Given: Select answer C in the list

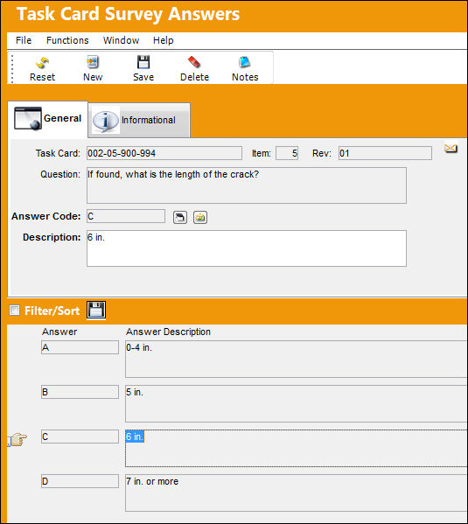Looking at the screenshot, I should click(80, 437).
